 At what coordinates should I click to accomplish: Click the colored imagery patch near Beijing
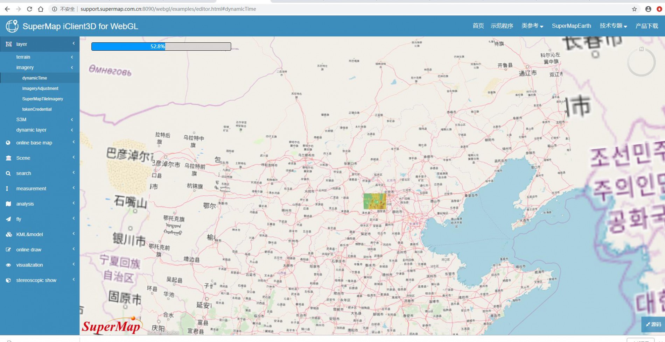click(x=374, y=201)
